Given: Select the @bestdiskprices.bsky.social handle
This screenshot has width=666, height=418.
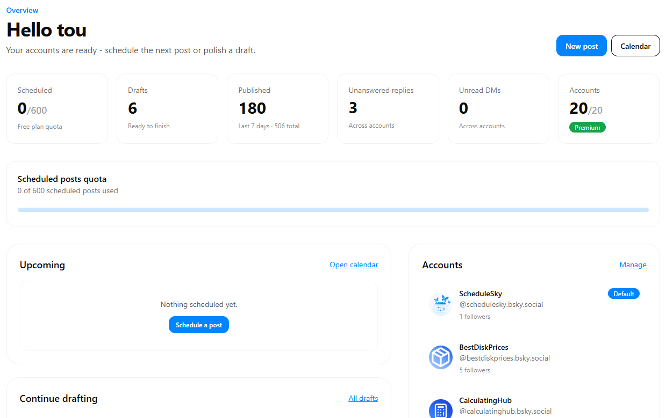Looking at the screenshot, I should click(x=505, y=358).
